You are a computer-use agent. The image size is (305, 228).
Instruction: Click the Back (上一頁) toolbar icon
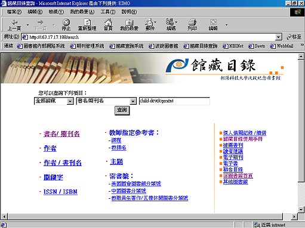[x=14, y=24]
